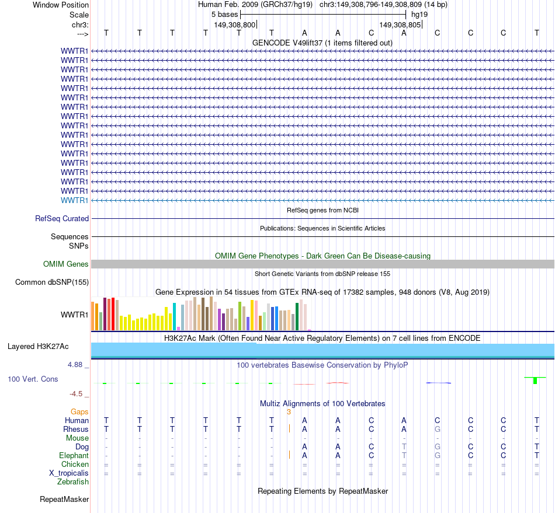This screenshot has width=555, height=513.
Task: Click the 149,308,805 position marker
Action: (400, 25)
